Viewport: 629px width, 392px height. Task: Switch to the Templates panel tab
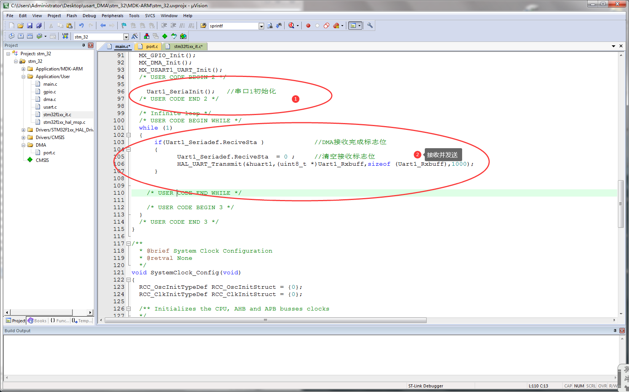82,321
